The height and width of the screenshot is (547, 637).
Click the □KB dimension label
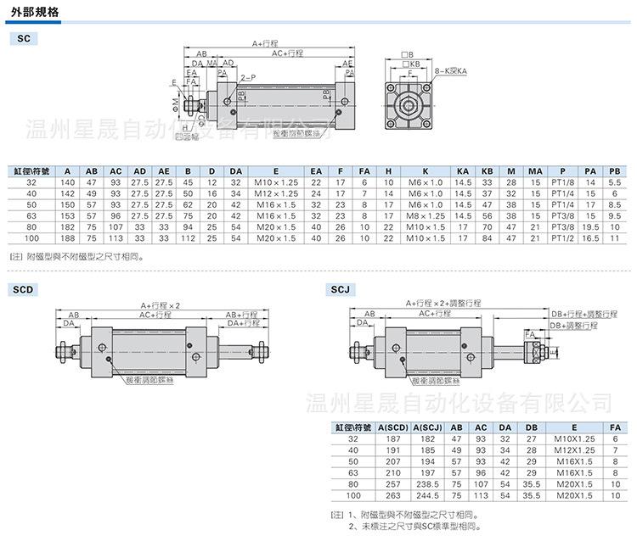[x=411, y=64]
